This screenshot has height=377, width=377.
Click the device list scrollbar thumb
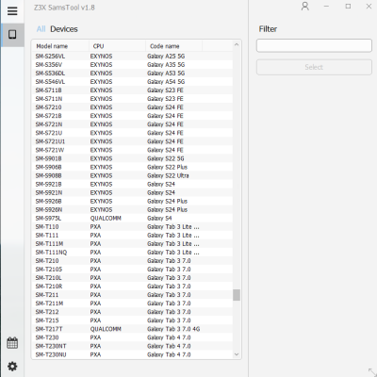coord(237,295)
